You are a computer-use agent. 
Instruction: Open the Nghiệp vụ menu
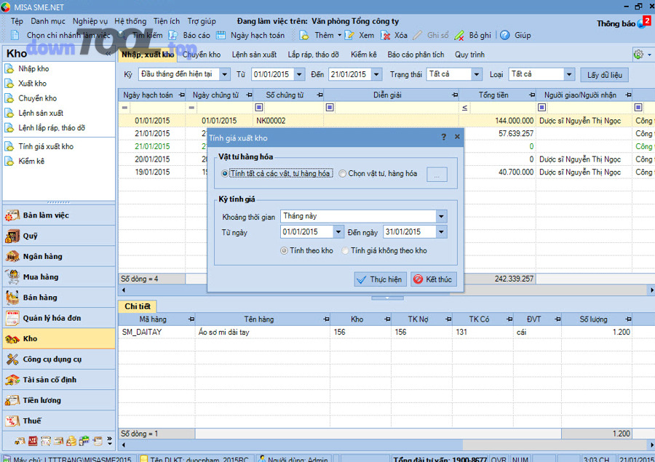click(90, 21)
